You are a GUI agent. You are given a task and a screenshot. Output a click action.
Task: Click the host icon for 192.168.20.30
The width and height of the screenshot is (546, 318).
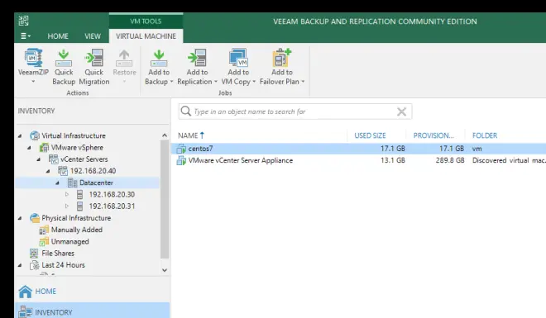point(79,194)
